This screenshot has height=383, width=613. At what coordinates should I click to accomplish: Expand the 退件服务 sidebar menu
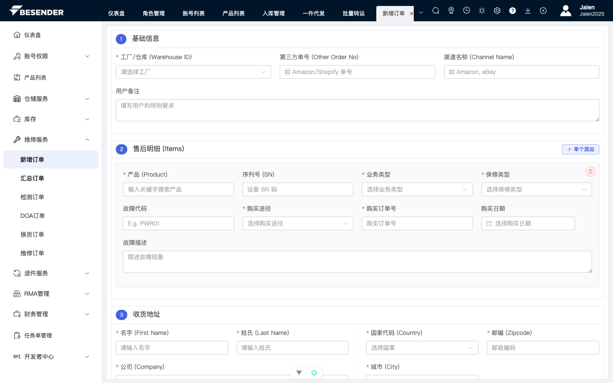(x=87, y=273)
